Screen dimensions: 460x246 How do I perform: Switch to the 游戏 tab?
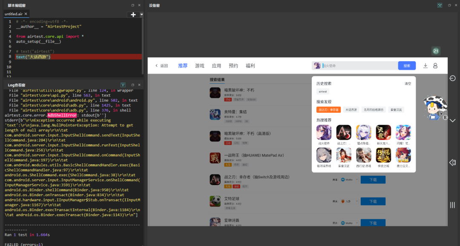click(199, 66)
